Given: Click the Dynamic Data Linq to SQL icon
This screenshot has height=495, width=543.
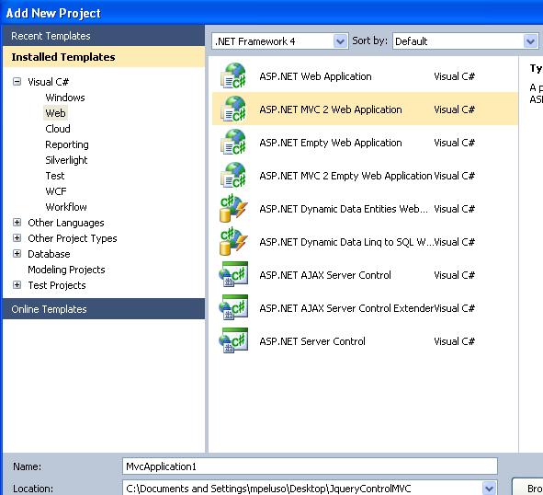Looking at the screenshot, I should 233,241.
